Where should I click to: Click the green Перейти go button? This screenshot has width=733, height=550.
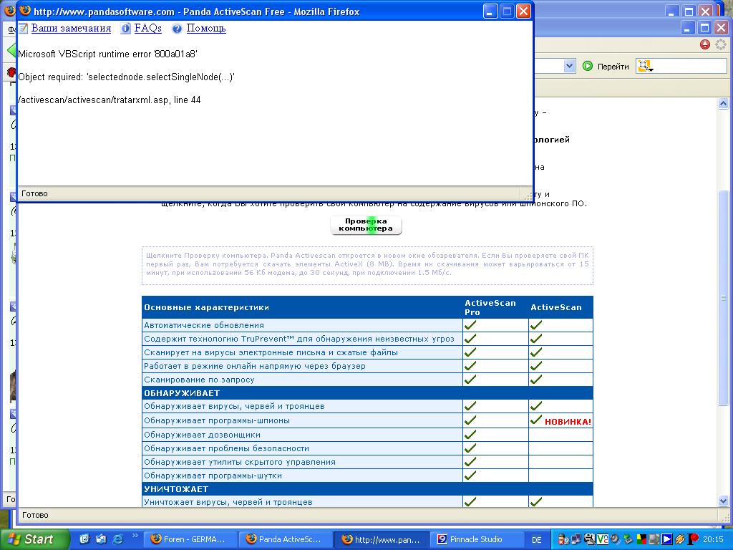[606, 67]
